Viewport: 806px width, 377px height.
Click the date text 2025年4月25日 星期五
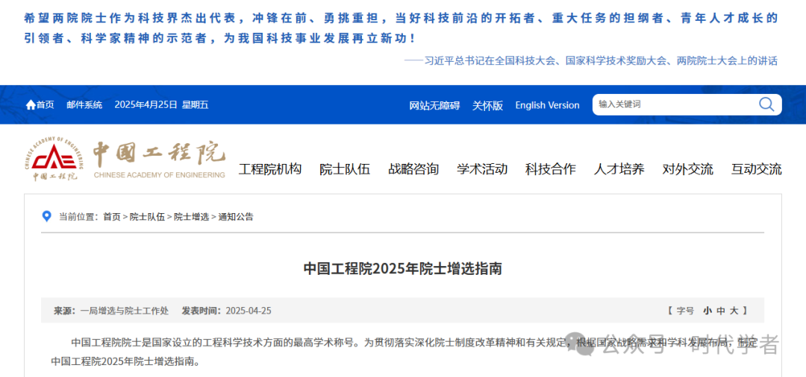[x=161, y=105]
